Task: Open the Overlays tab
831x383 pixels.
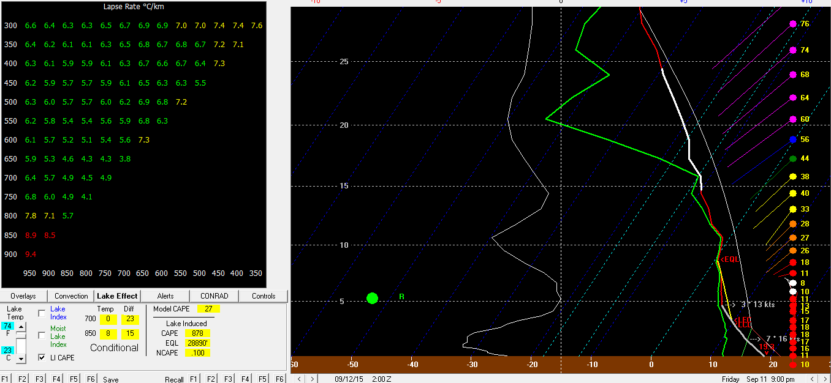Action: (23, 296)
